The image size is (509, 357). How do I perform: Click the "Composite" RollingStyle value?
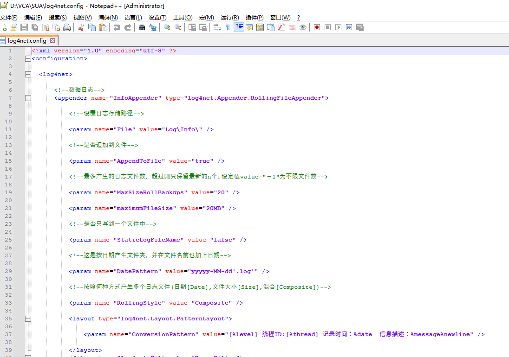point(212,303)
